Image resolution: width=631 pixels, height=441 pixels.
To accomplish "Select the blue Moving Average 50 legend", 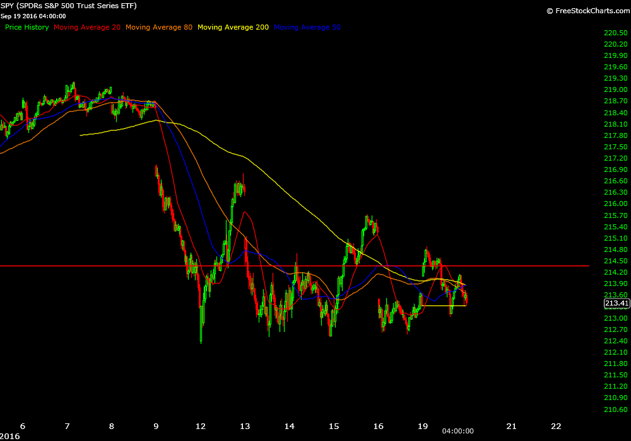I will point(307,28).
